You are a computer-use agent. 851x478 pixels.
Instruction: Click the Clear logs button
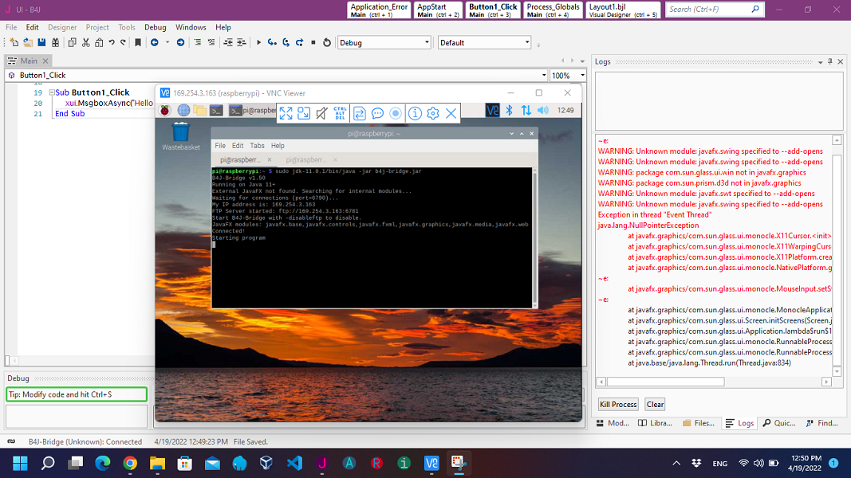pos(655,404)
